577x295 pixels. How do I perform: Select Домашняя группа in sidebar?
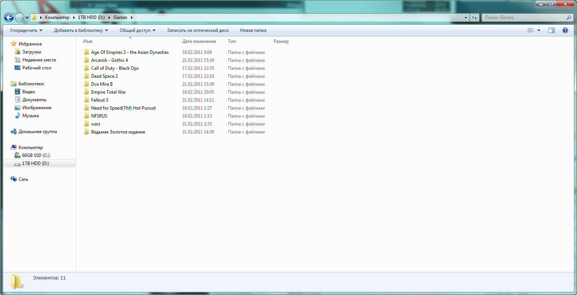coord(38,132)
